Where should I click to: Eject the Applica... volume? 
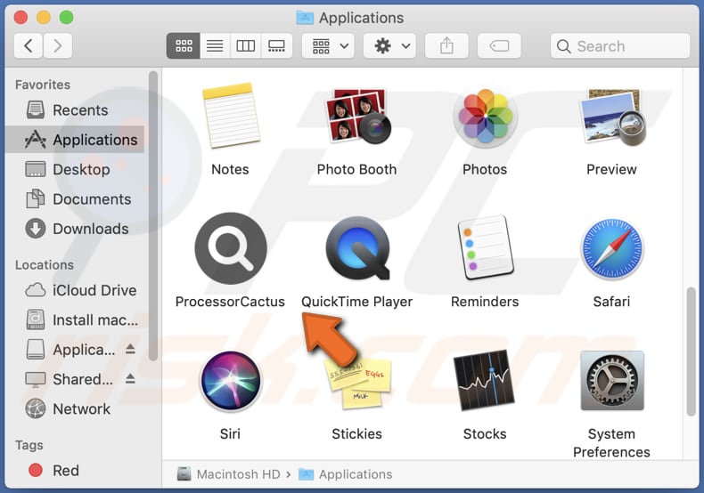[x=130, y=349]
